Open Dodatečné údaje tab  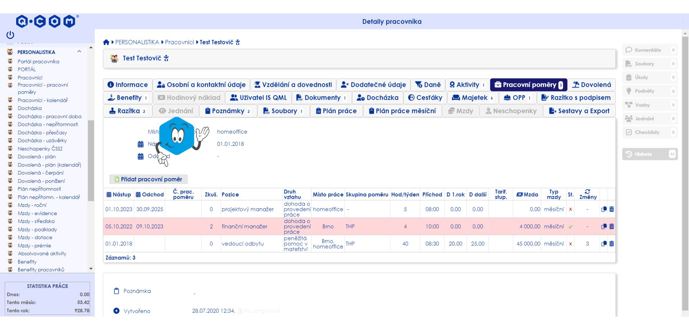(x=373, y=85)
